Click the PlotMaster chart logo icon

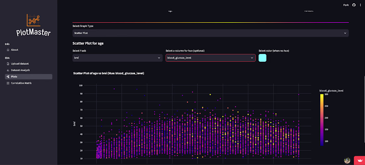coord(33,20)
